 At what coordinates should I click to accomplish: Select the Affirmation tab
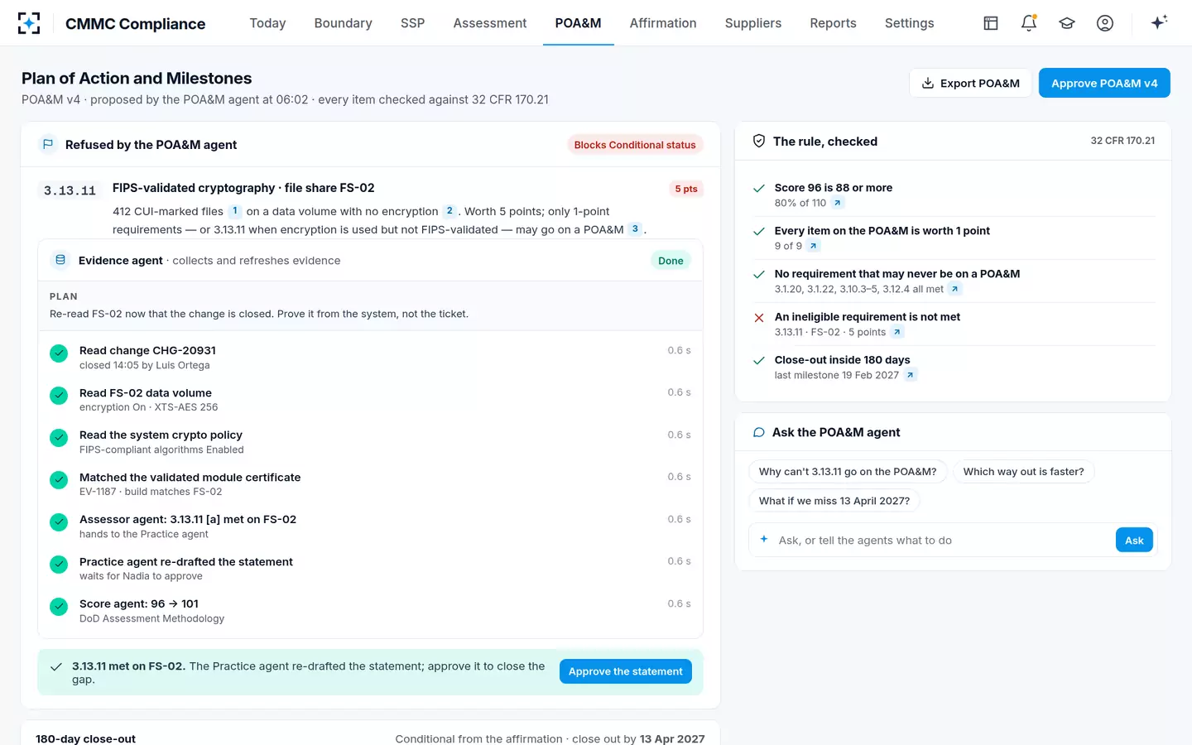coord(663,23)
